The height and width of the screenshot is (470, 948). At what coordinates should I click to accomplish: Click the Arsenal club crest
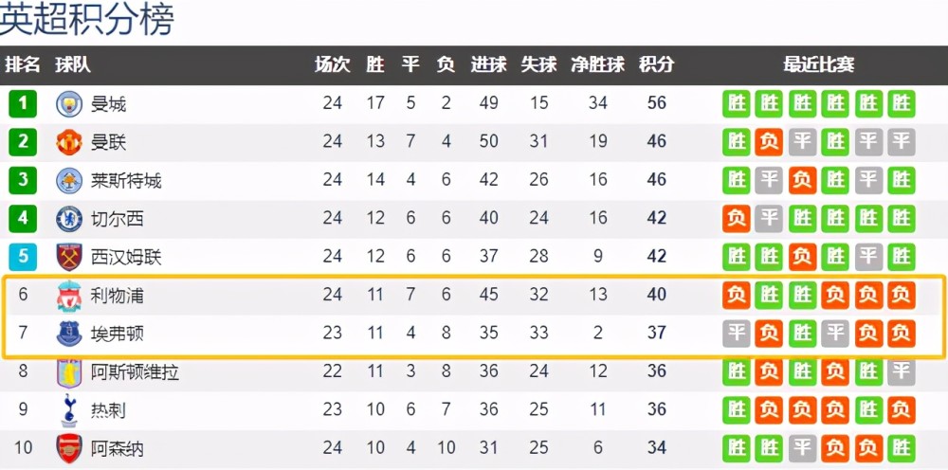point(69,448)
